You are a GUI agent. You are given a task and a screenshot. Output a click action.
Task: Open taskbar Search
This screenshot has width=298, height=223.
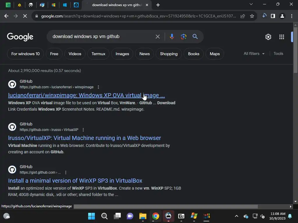pyautogui.click(x=104, y=216)
